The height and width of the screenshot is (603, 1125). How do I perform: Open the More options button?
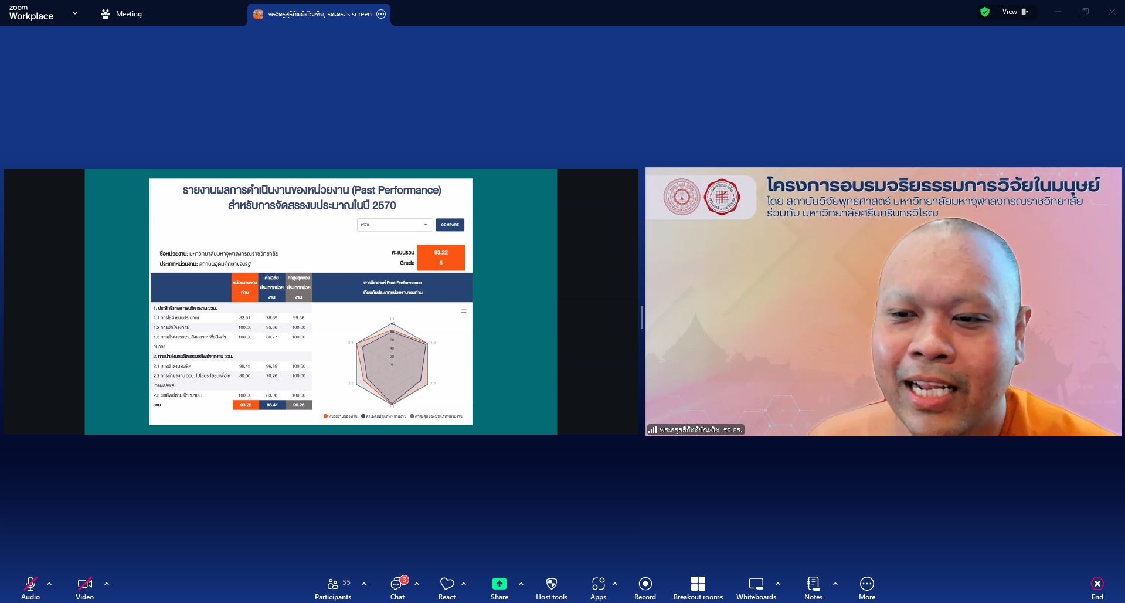[x=866, y=588]
